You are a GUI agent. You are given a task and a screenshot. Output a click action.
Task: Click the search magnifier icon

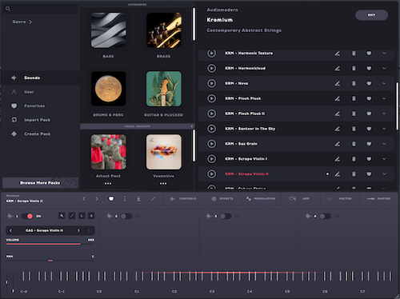[x=8, y=9]
